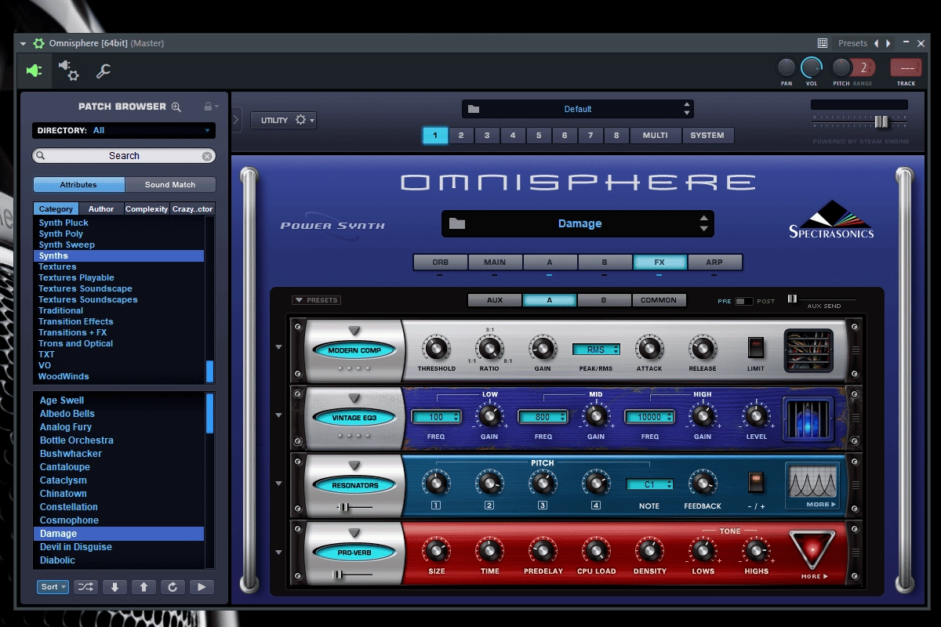Click the refresh browser icon
Image resolution: width=941 pixels, height=627 pixels.
pyautogui.click(x=173, y=586)
